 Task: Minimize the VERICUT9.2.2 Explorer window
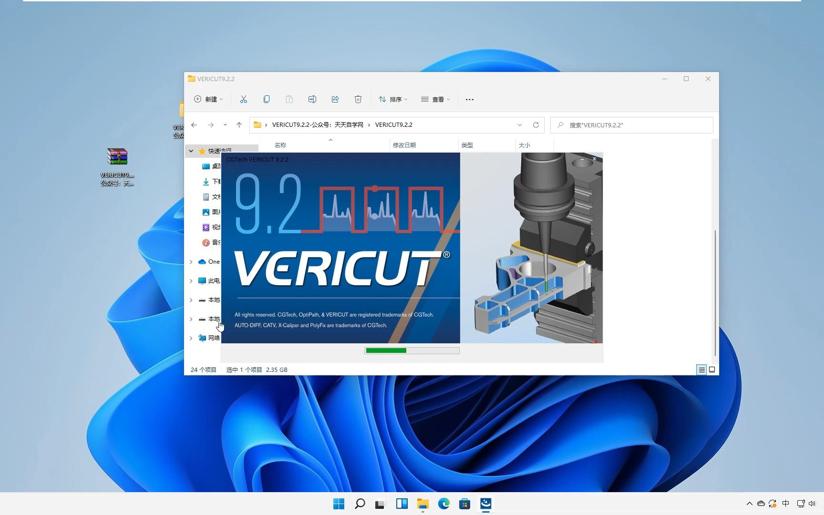point(664,79)
